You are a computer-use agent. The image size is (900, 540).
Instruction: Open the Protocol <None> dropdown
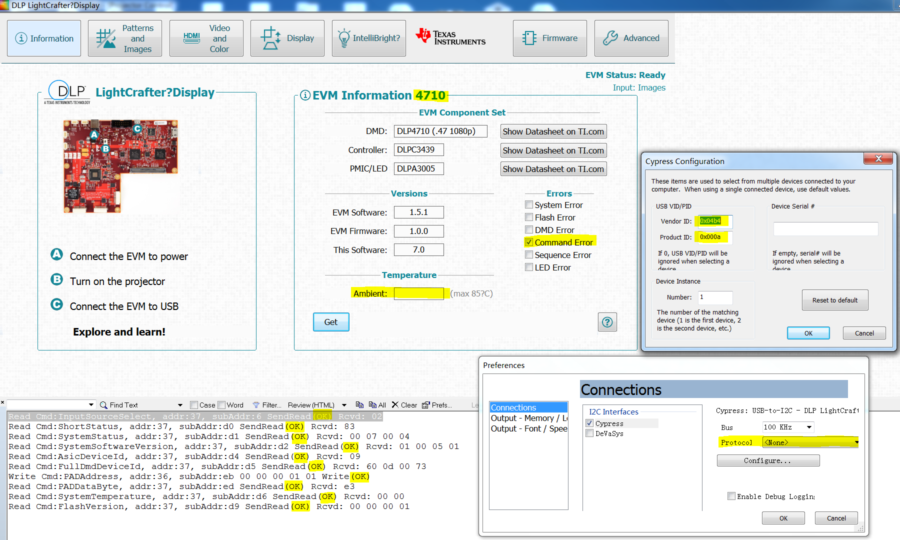[x=810, y=442]
